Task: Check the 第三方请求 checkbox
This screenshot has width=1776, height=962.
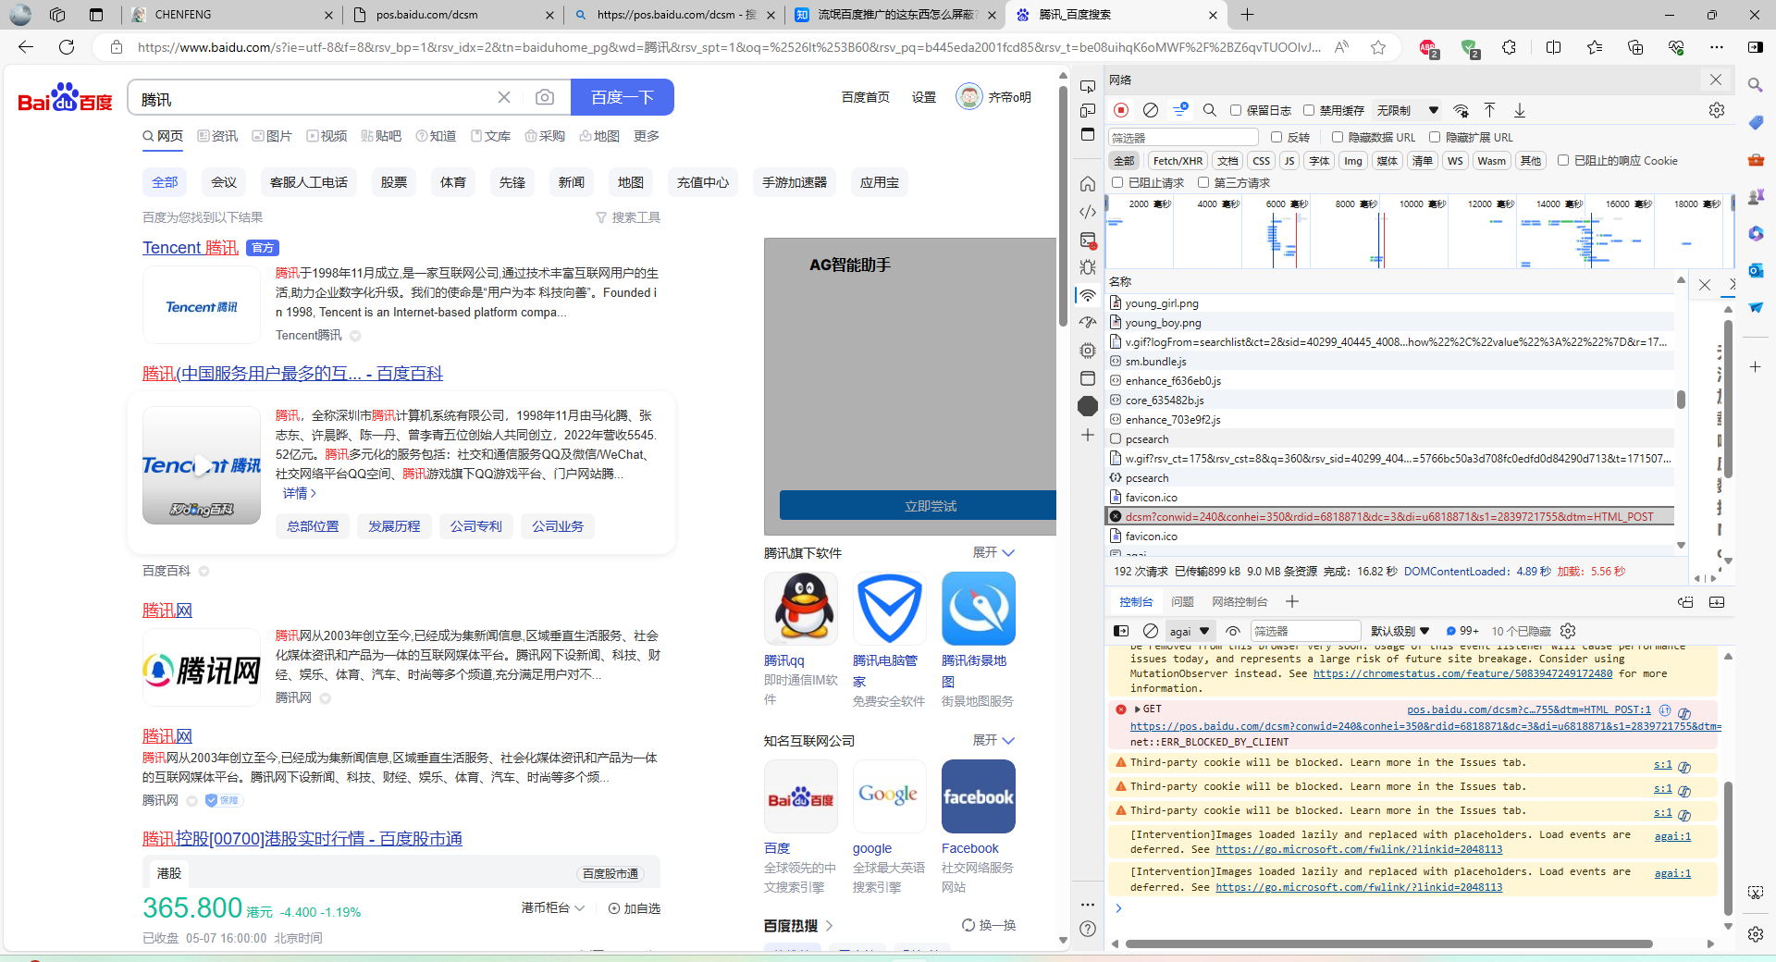Action: tap(1203, 182)
